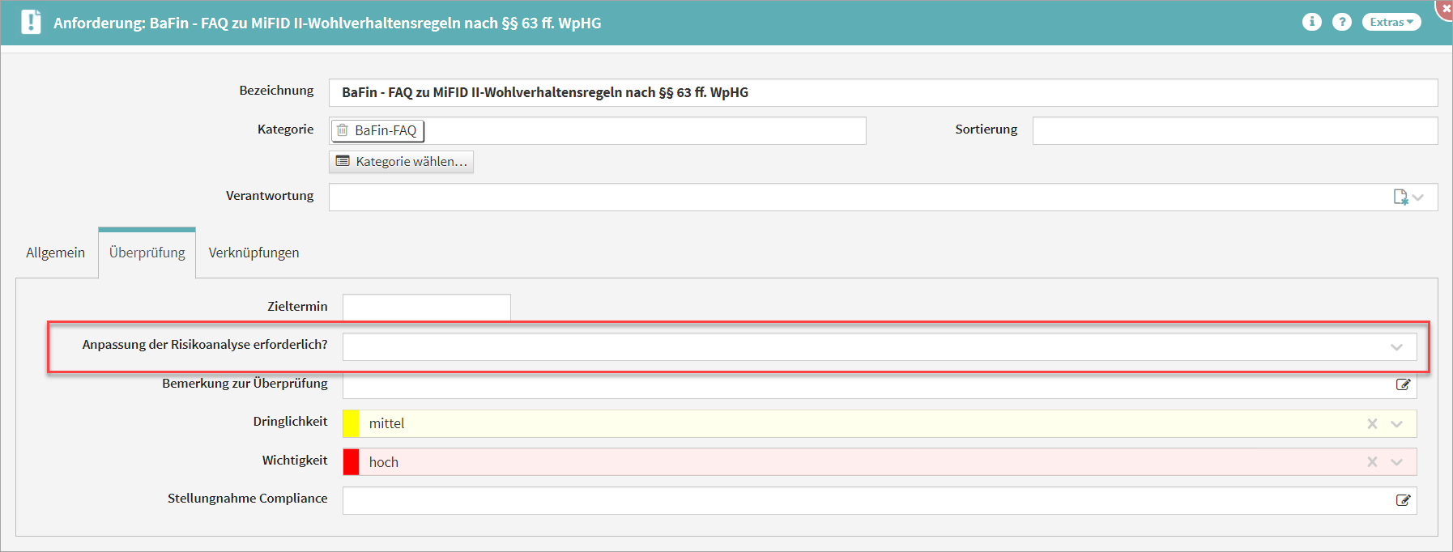The width and height of the screenshot is (1453, 552).
Task: Clear the Dringlichkeit value with X
Action: 1372,423
